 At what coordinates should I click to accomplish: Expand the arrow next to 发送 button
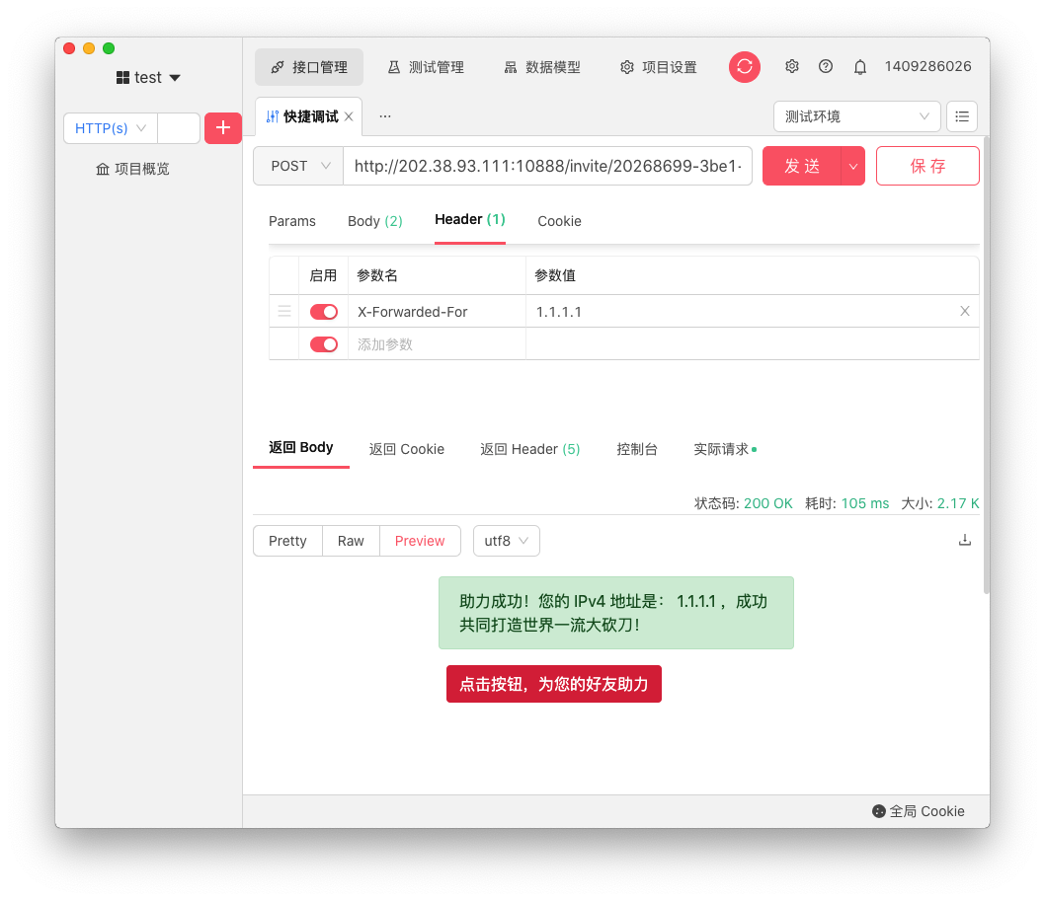click(x=852, y=166)
